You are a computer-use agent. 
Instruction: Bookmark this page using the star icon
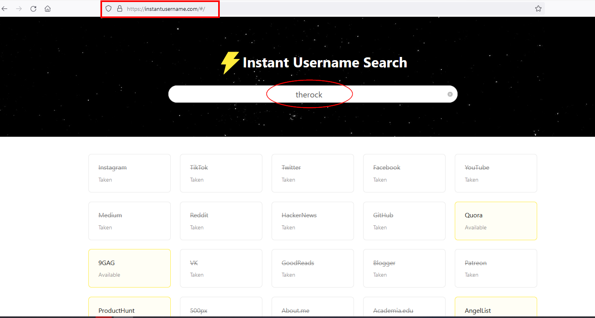pos(538,8)
